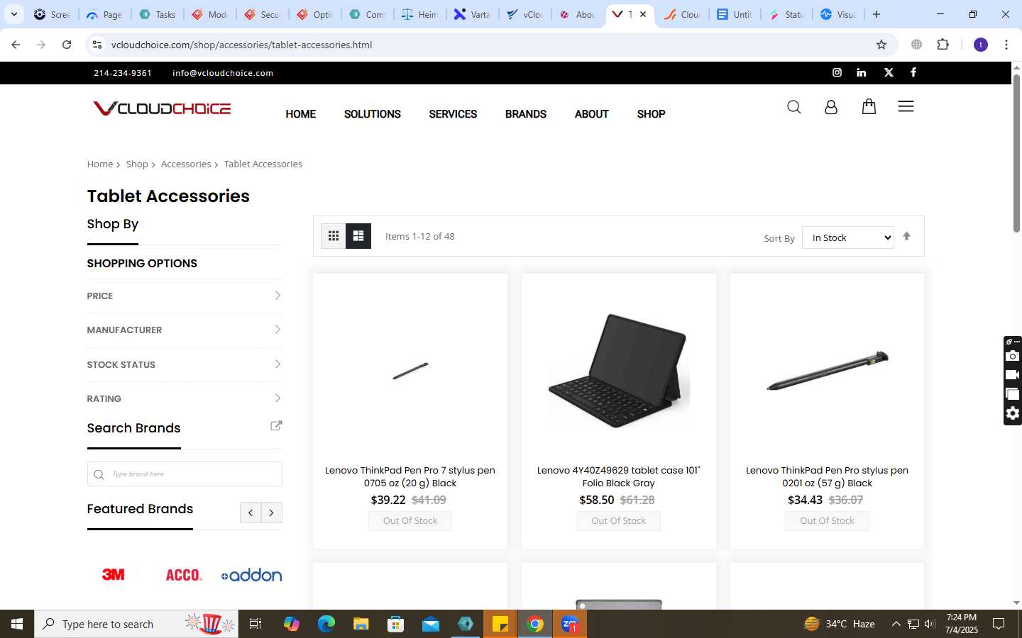Screen dimensions: 1022x638
Task: Click the 3M brand logo
Action: pos(114,574)
